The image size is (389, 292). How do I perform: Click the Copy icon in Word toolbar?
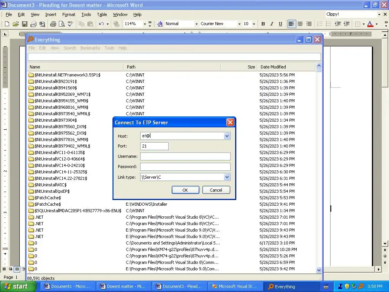click(81, 24)
